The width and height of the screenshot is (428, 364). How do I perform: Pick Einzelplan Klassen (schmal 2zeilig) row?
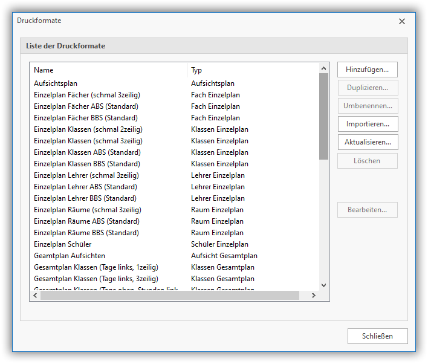tap(88, 129)
